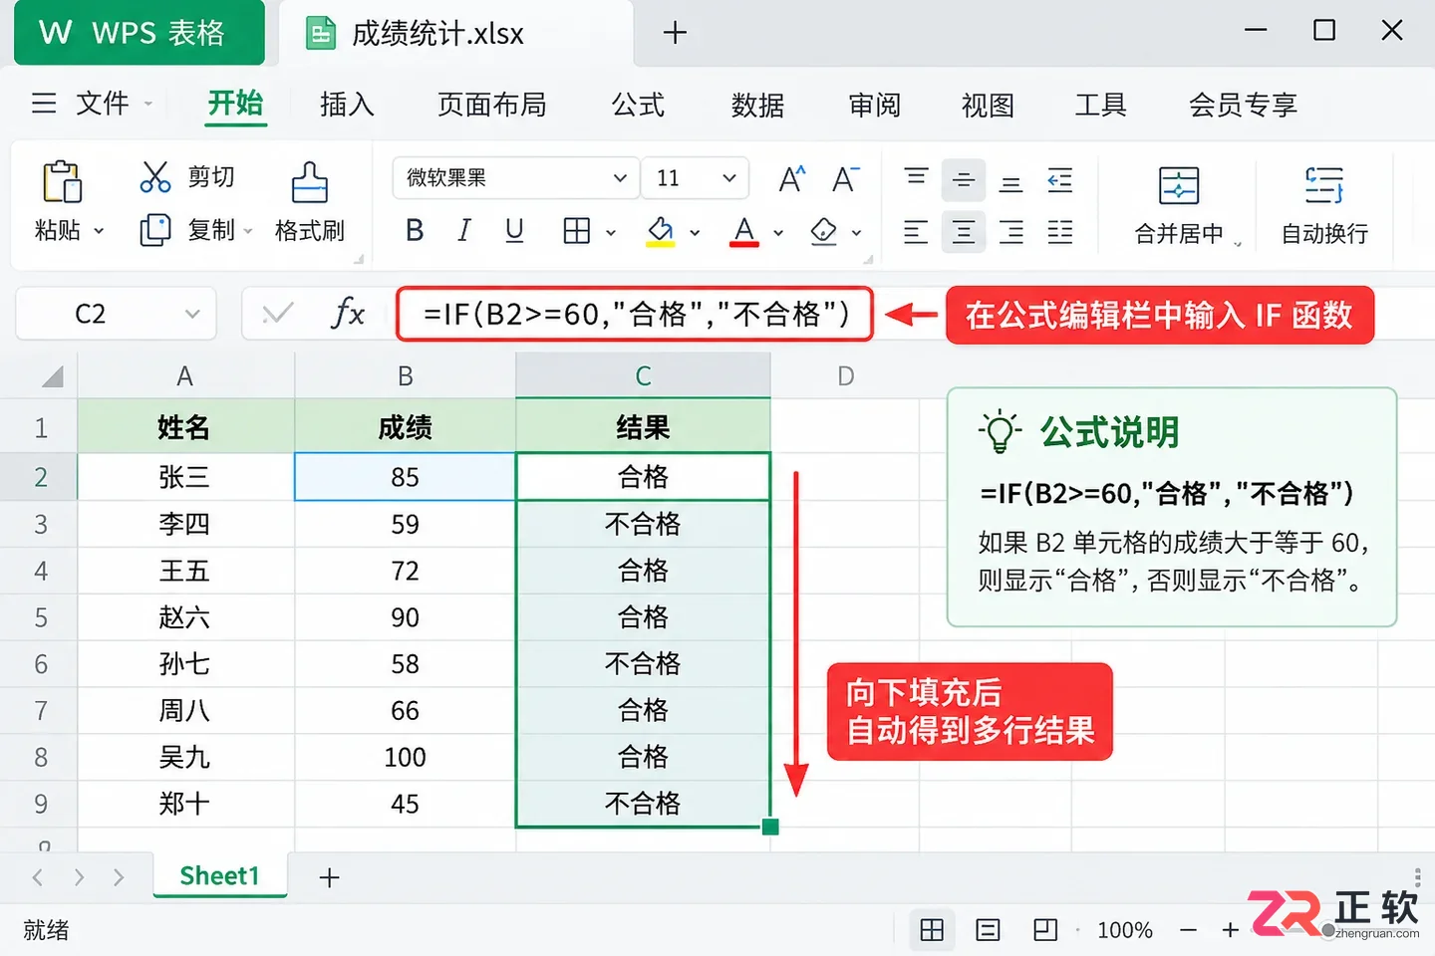Viewport: 1435px width, 956px height.
Task: Click the Wrap Text icon
Action: tap(1324, 185)
